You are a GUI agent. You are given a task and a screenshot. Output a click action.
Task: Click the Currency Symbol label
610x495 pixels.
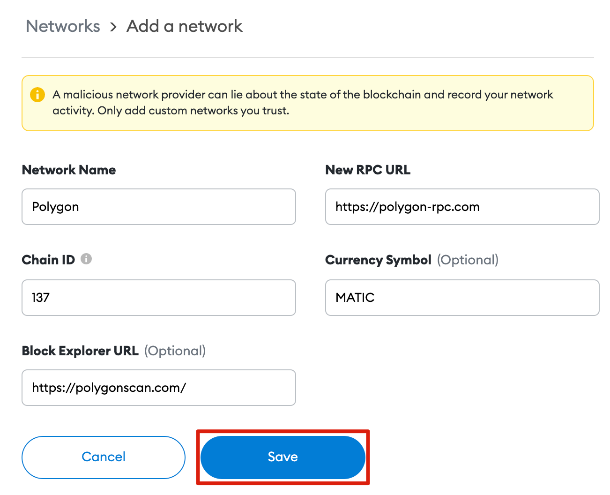coord(378,260)
